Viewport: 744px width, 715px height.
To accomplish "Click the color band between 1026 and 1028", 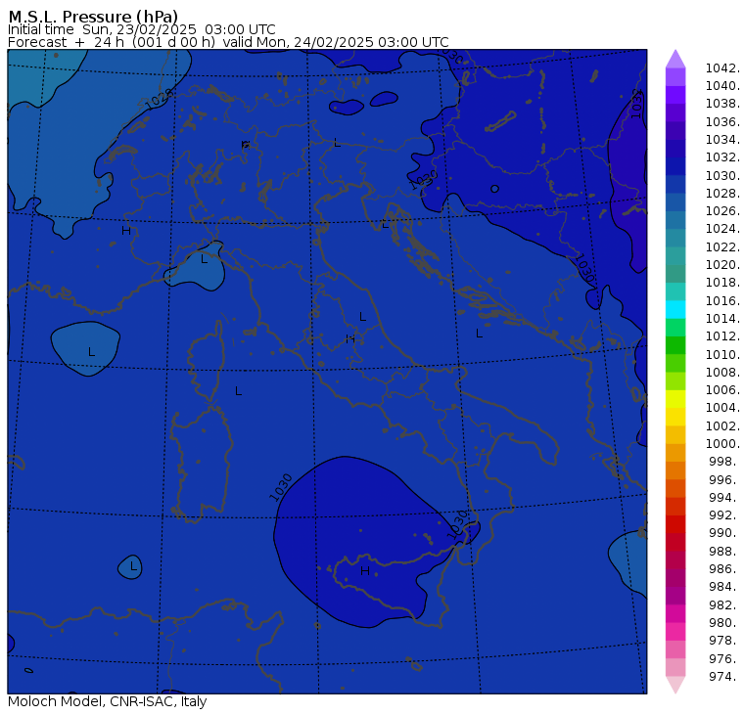I will pos(675,202).
